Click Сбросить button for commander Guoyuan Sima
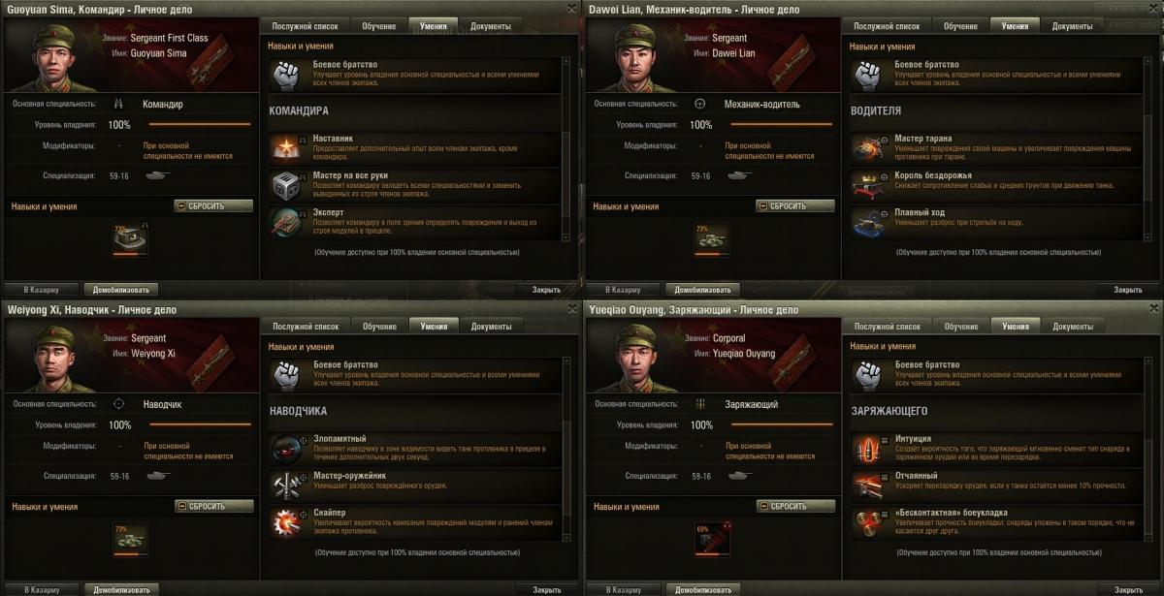 (214, 205)
